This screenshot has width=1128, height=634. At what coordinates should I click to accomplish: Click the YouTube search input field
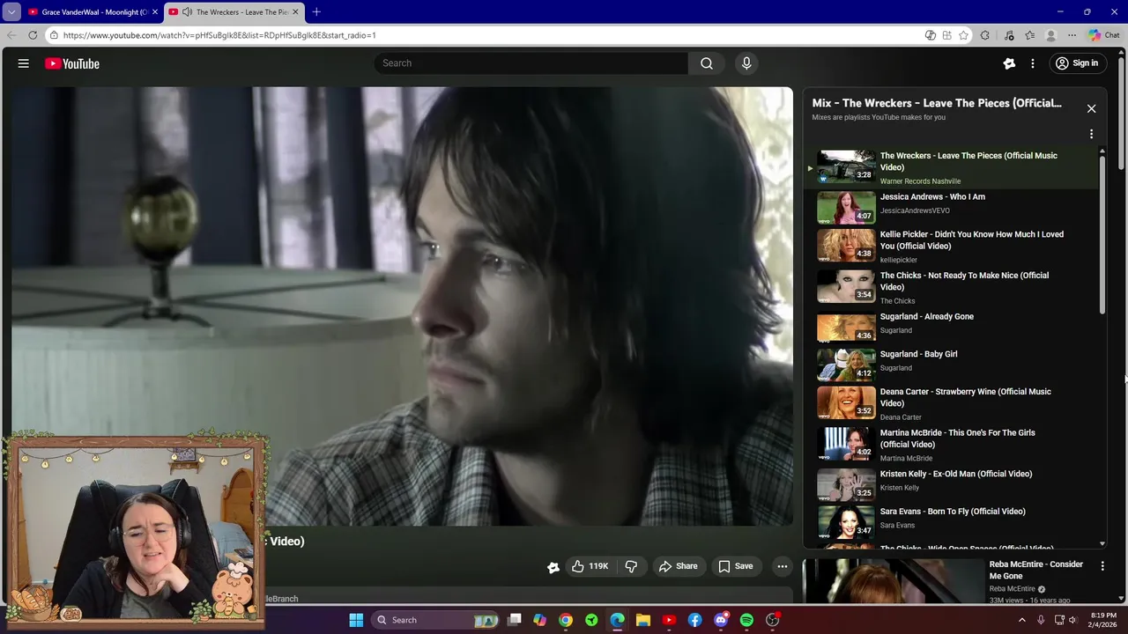[531, 63]
